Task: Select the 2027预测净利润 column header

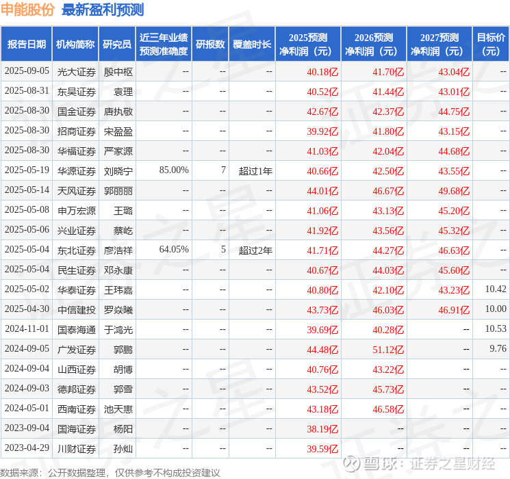Action: coord(439,44)
